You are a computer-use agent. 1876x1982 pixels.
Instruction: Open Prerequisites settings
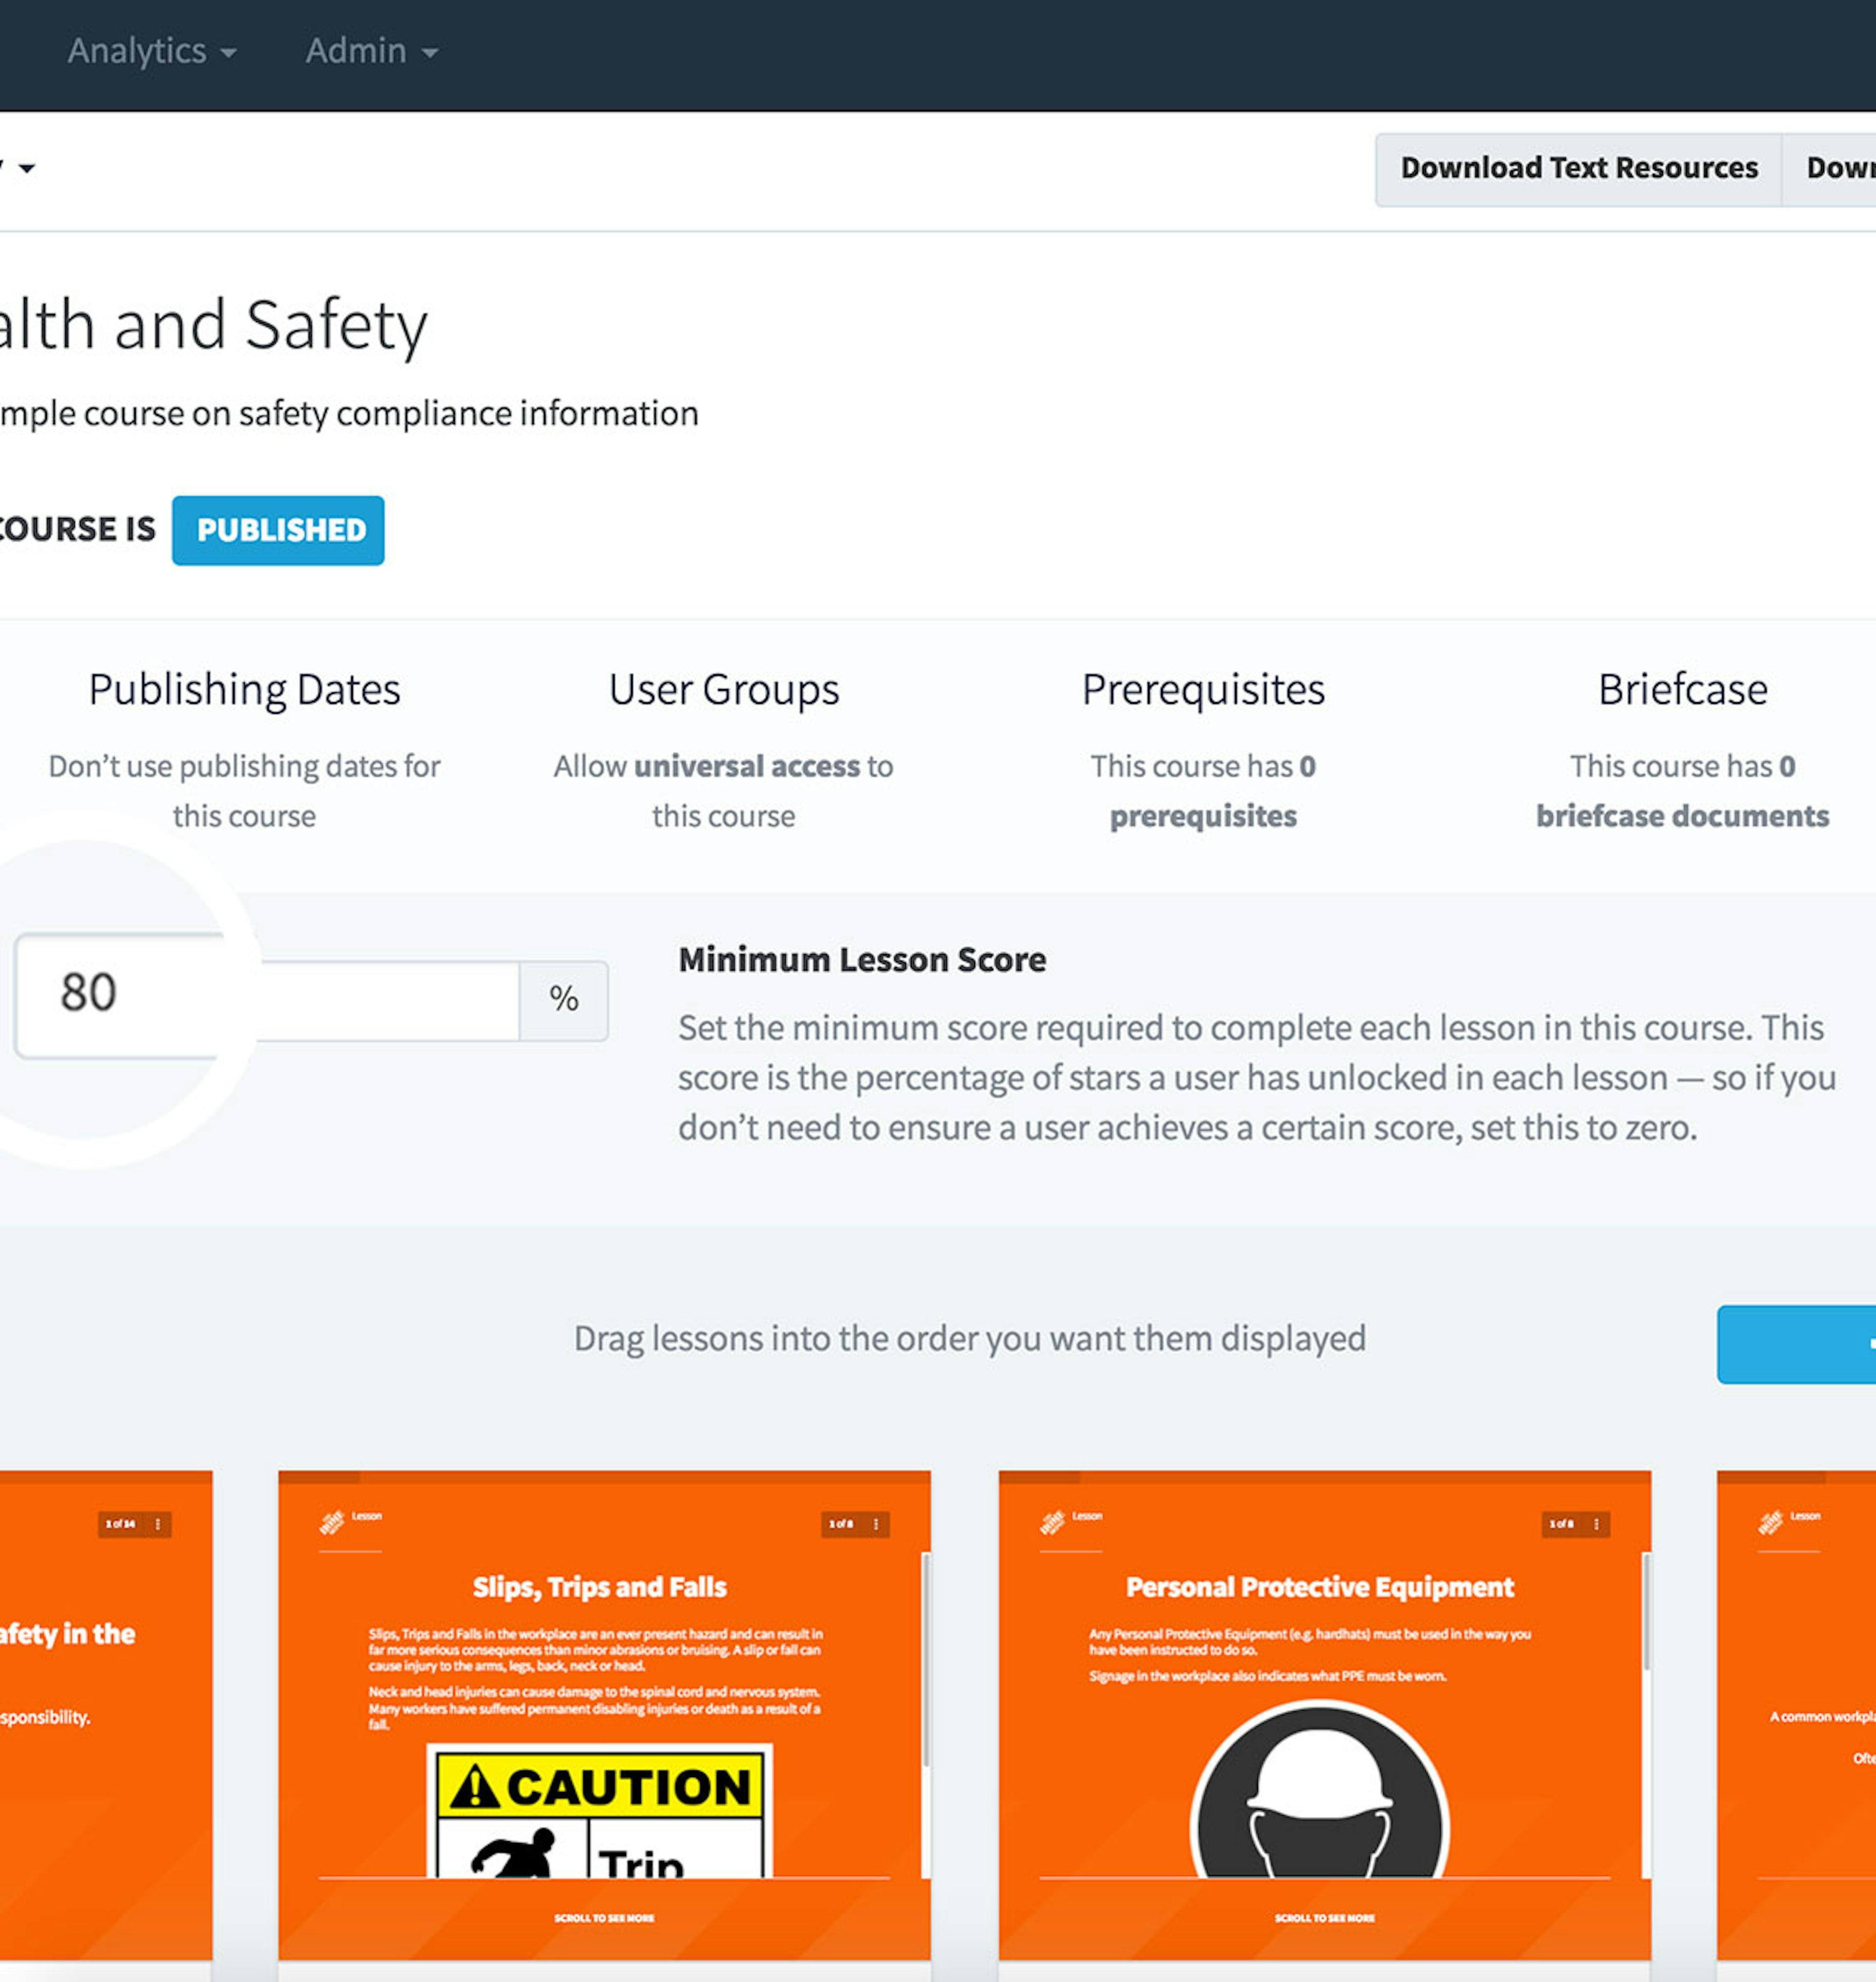pyautogui.click(x=1203, y=750)
